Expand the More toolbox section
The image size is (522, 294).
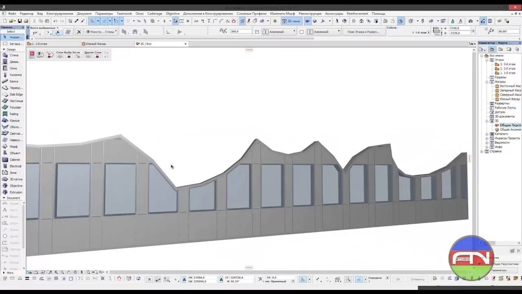click(x=4, y=273)
